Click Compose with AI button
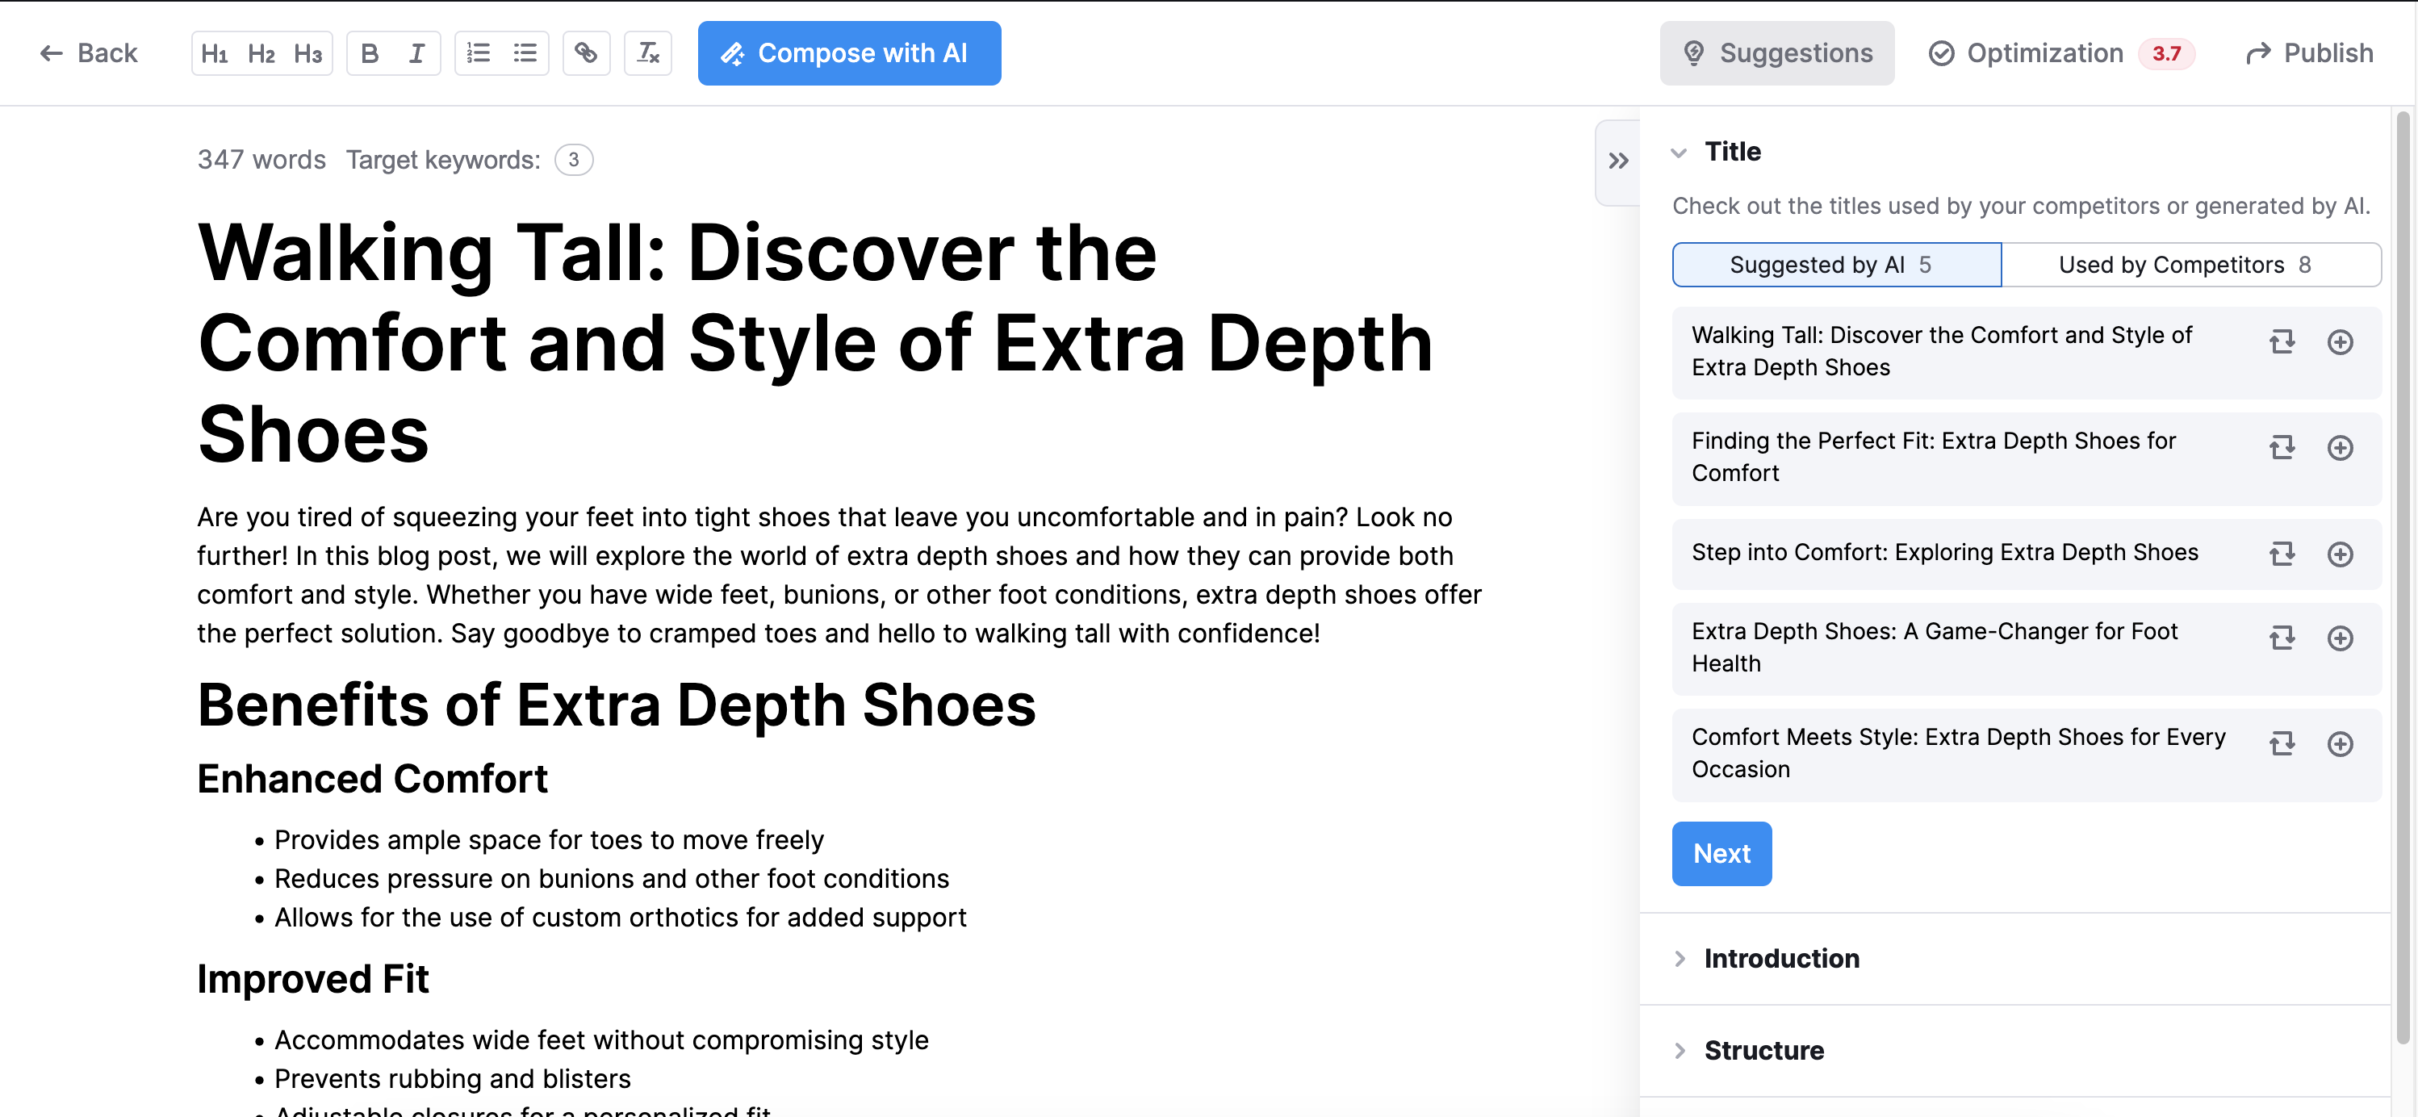 click(x=850, y=53)
